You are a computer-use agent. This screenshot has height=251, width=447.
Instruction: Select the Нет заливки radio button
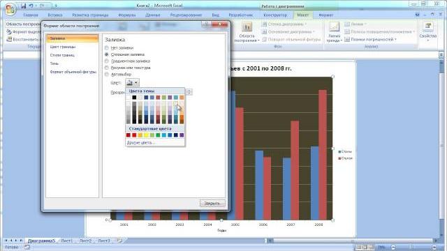[107, 48]
